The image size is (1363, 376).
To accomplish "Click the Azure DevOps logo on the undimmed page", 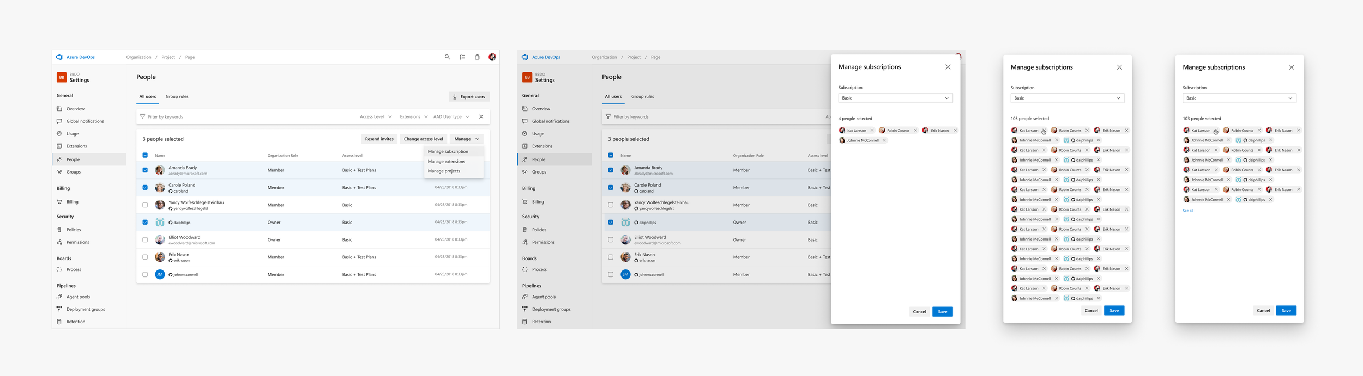I will click(59, 57).
